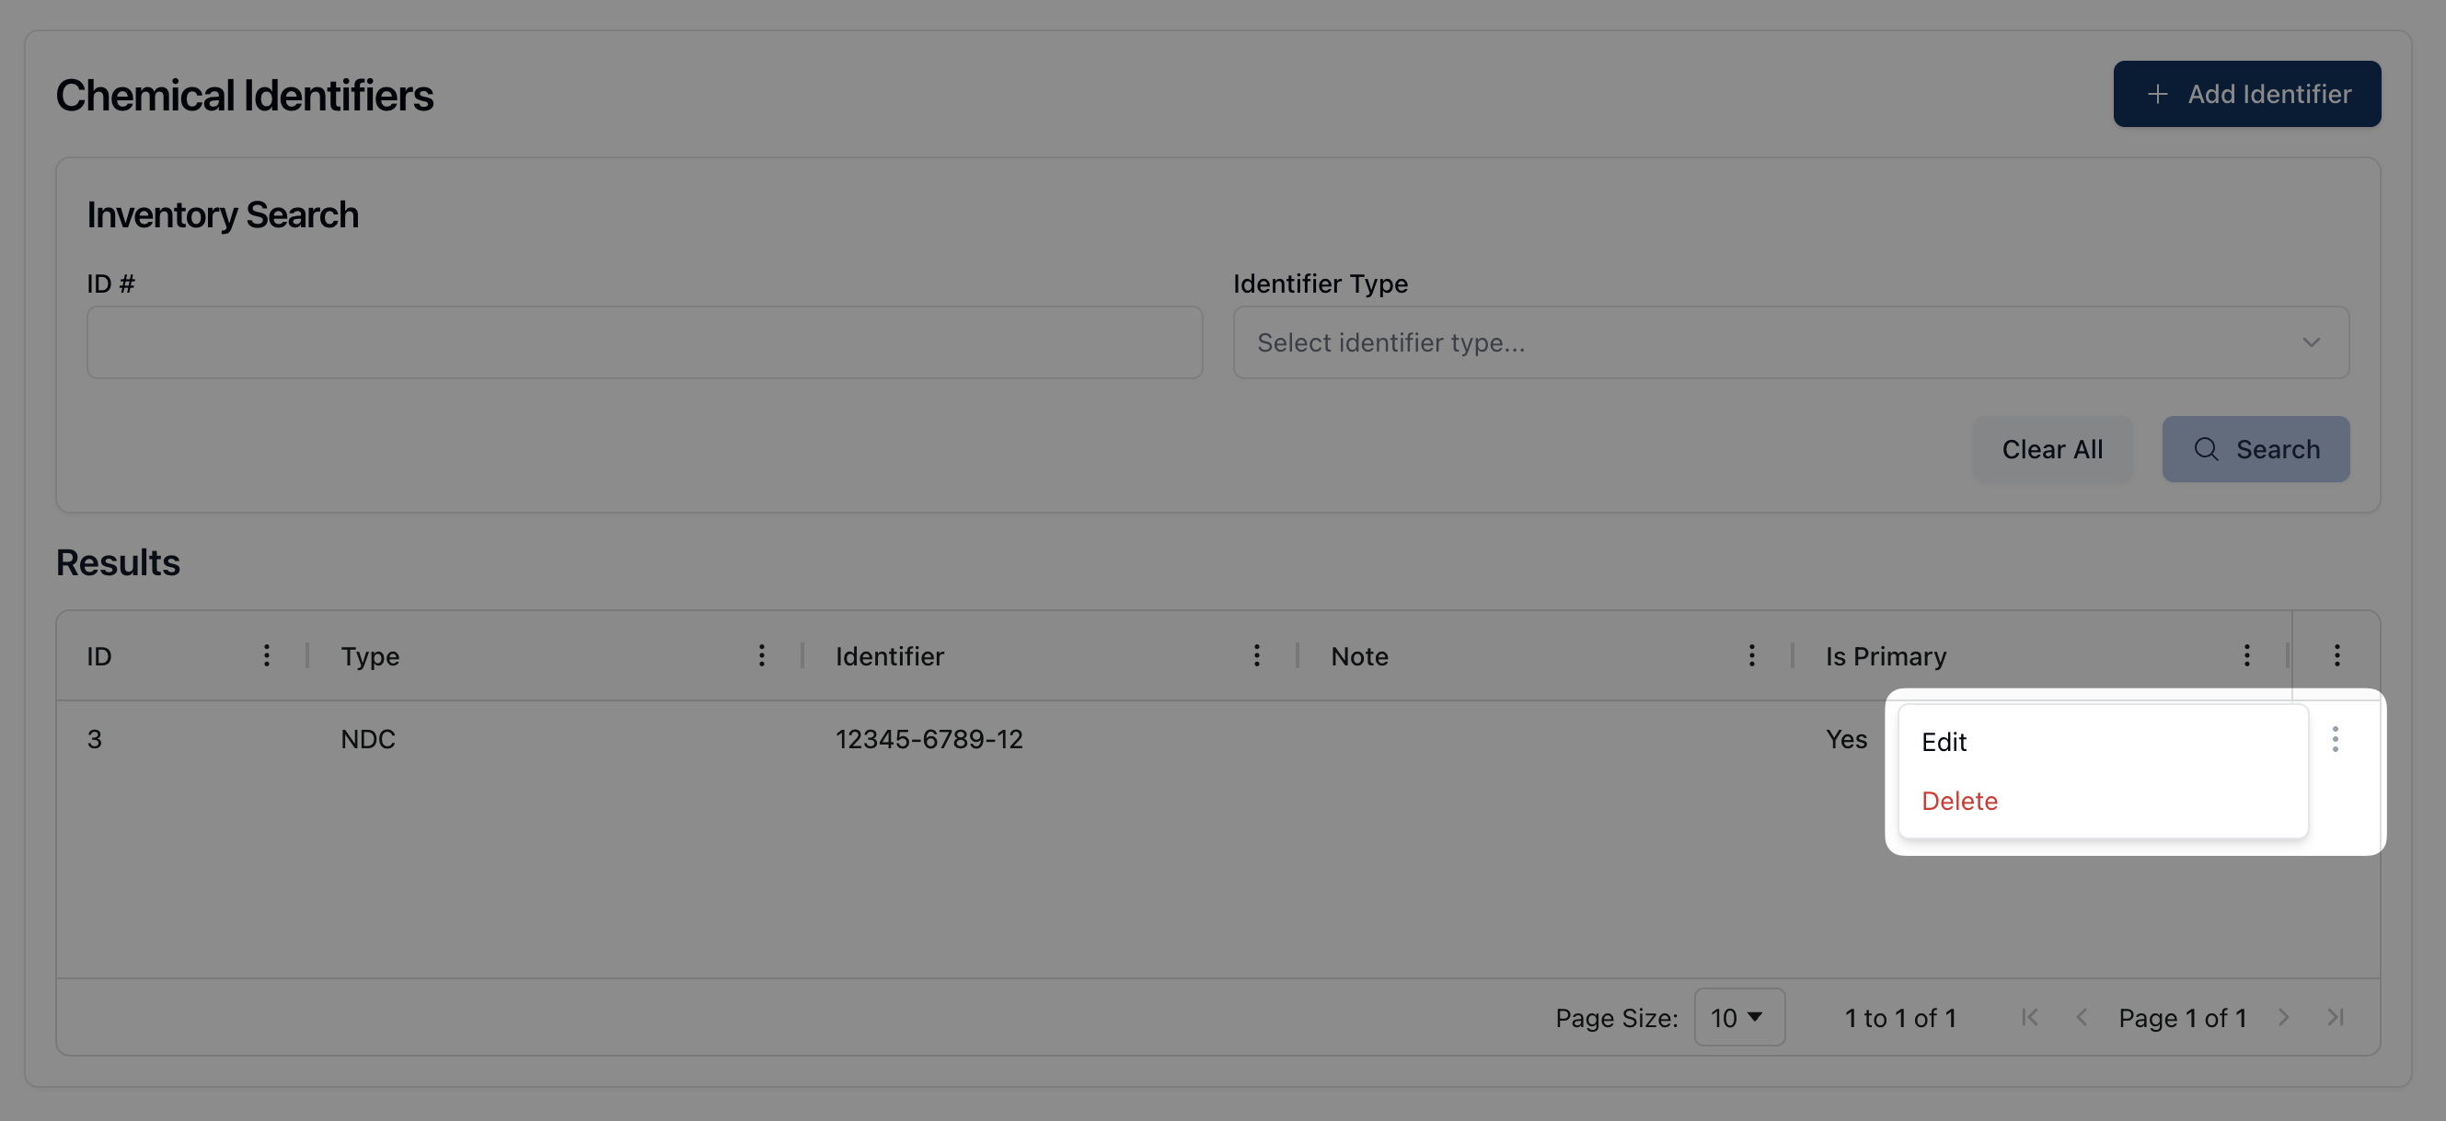Select the NDC identifier 12345-6789-12 cell
Viewport: 2446px width, 1121px height.
pyautogui.click(x=929, y=739)
